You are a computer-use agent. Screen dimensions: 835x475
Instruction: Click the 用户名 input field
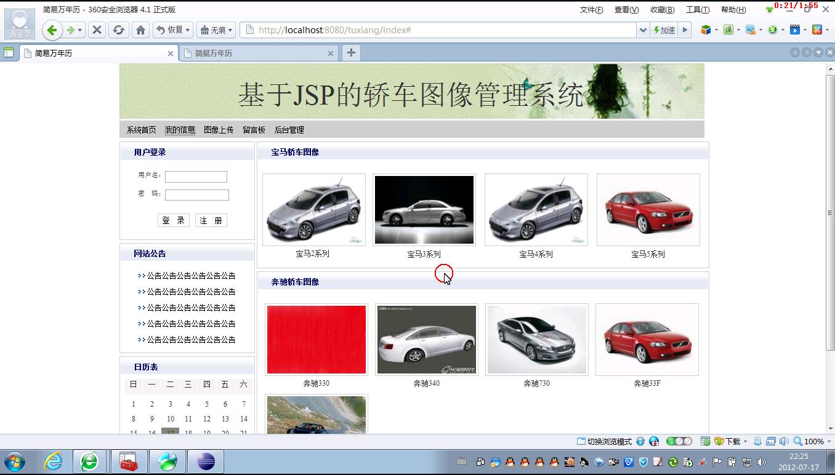pos(196,177)
